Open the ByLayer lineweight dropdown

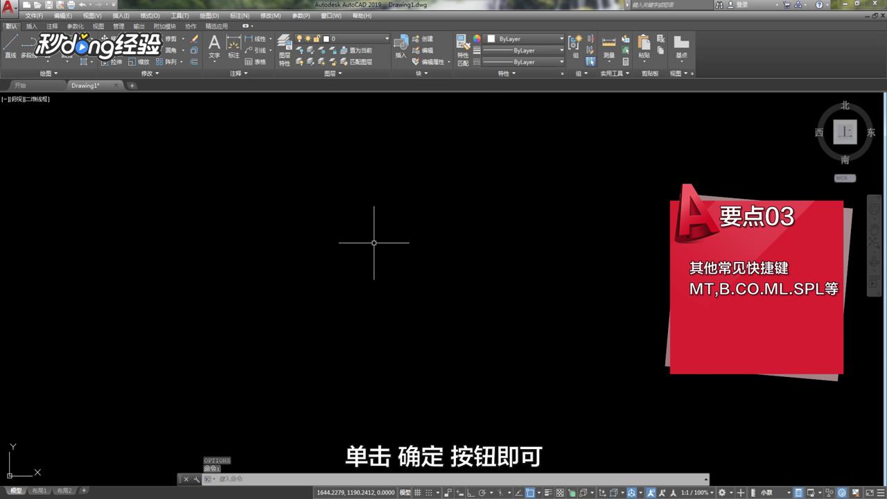[x=524, y=51]
